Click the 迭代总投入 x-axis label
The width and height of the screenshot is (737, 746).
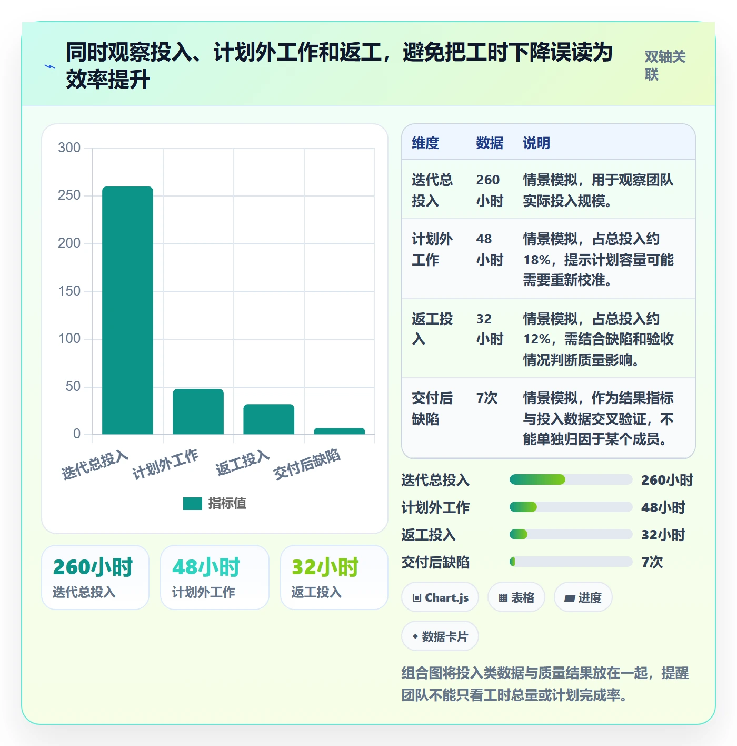point(95,465)
